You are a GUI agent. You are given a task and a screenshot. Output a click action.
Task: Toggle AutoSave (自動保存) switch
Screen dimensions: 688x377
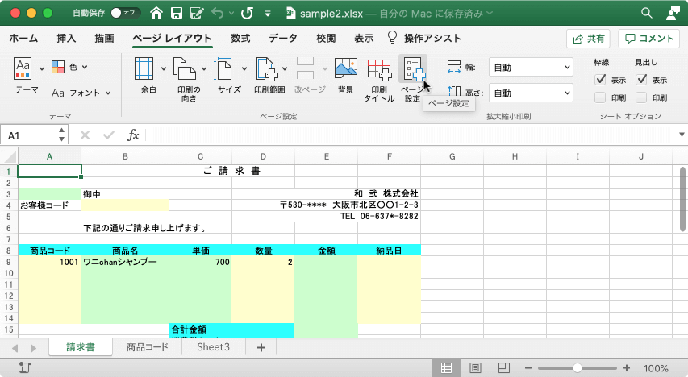coord(125,13)
